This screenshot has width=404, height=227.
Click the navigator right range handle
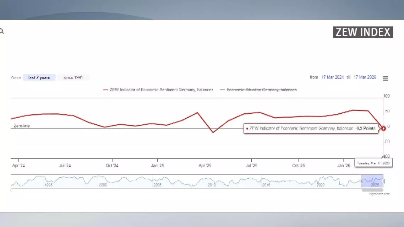383,181
